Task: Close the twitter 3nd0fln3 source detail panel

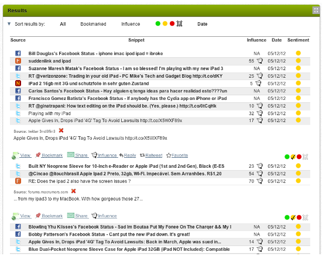Action: coord(61,130)
